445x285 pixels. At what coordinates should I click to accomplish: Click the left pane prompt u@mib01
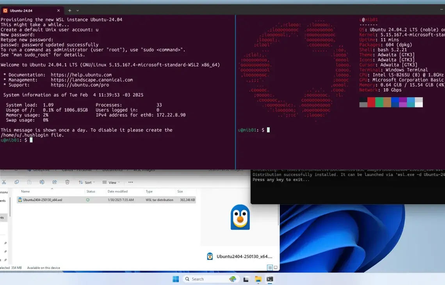click(10, 140)
